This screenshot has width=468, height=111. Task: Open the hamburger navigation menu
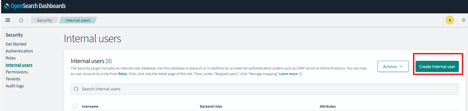point(8,20)
